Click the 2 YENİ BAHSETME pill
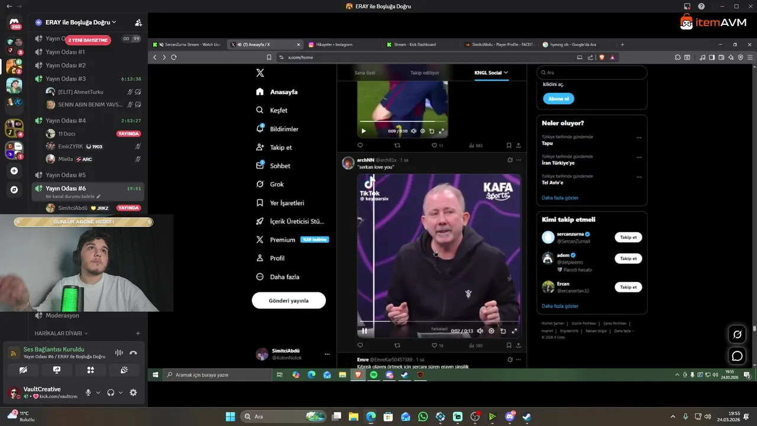Viewport: 757px width, 426px height. coord(88,40)
